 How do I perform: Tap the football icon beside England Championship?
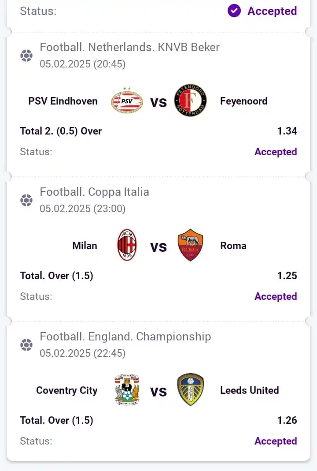coord(26,345)
